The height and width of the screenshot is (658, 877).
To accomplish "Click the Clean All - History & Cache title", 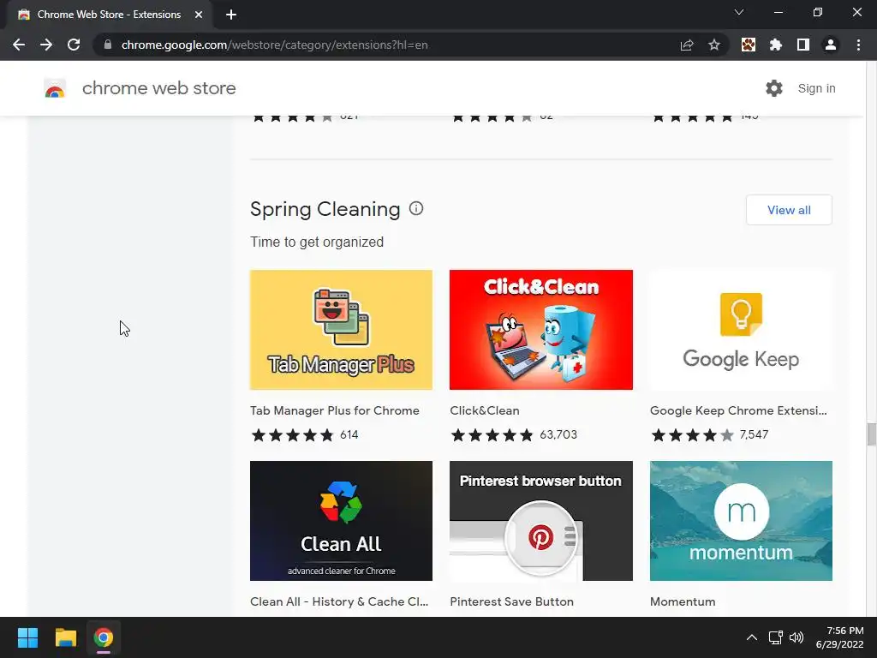I will point(339,602).
